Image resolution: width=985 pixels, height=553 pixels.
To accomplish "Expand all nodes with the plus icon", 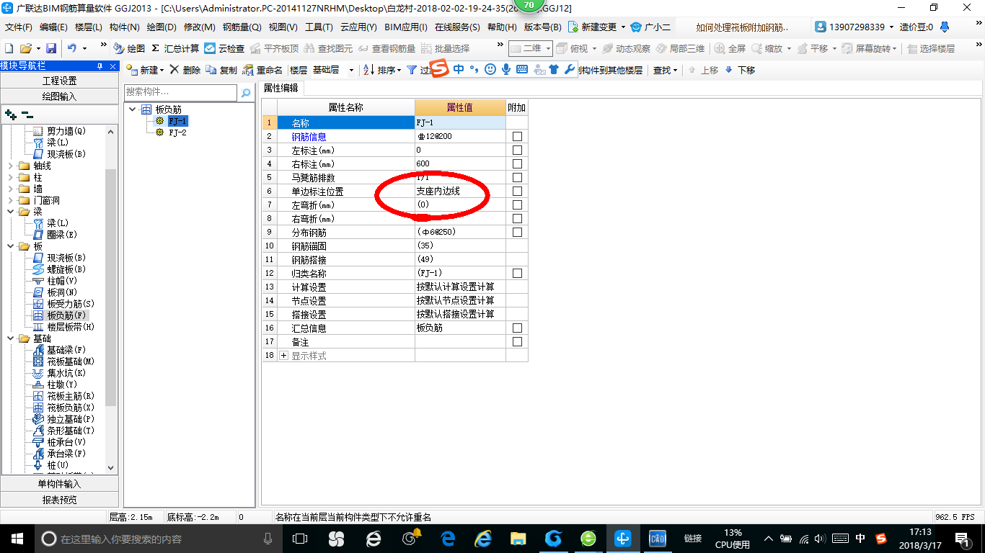I will (x=10, y=114).
